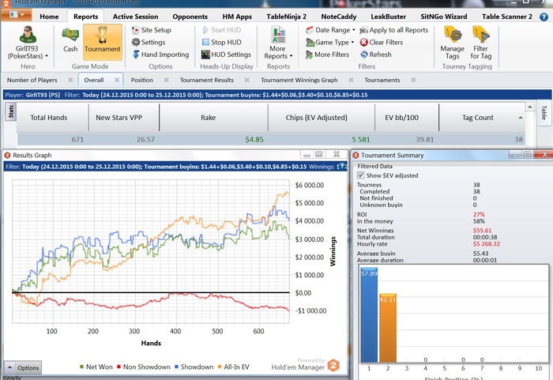The width and height of the screenshot is (553, 380).
Task: Open SitNGo Wizard tab
Action: pyautogui.click(x=444, y=17)
